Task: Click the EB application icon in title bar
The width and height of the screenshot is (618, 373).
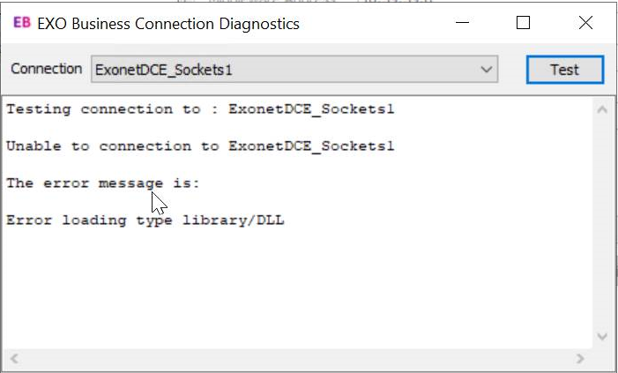Action: [21, 24]
